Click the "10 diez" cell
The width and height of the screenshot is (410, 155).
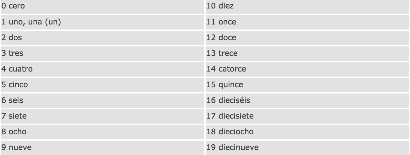point(307,7)
